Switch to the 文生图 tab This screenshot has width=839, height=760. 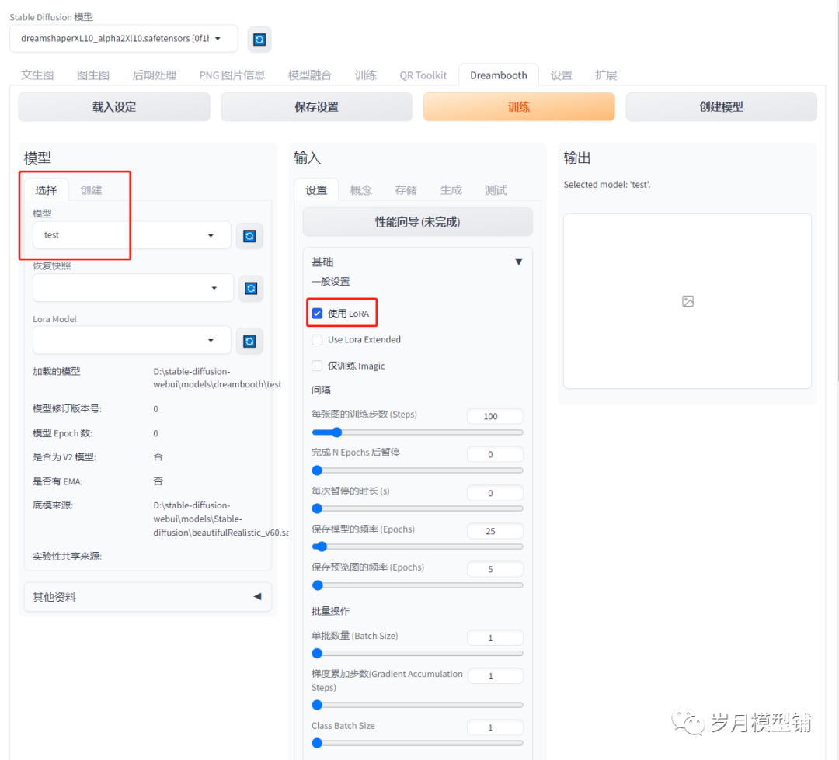pyautogui.click(x=37, y=75)
